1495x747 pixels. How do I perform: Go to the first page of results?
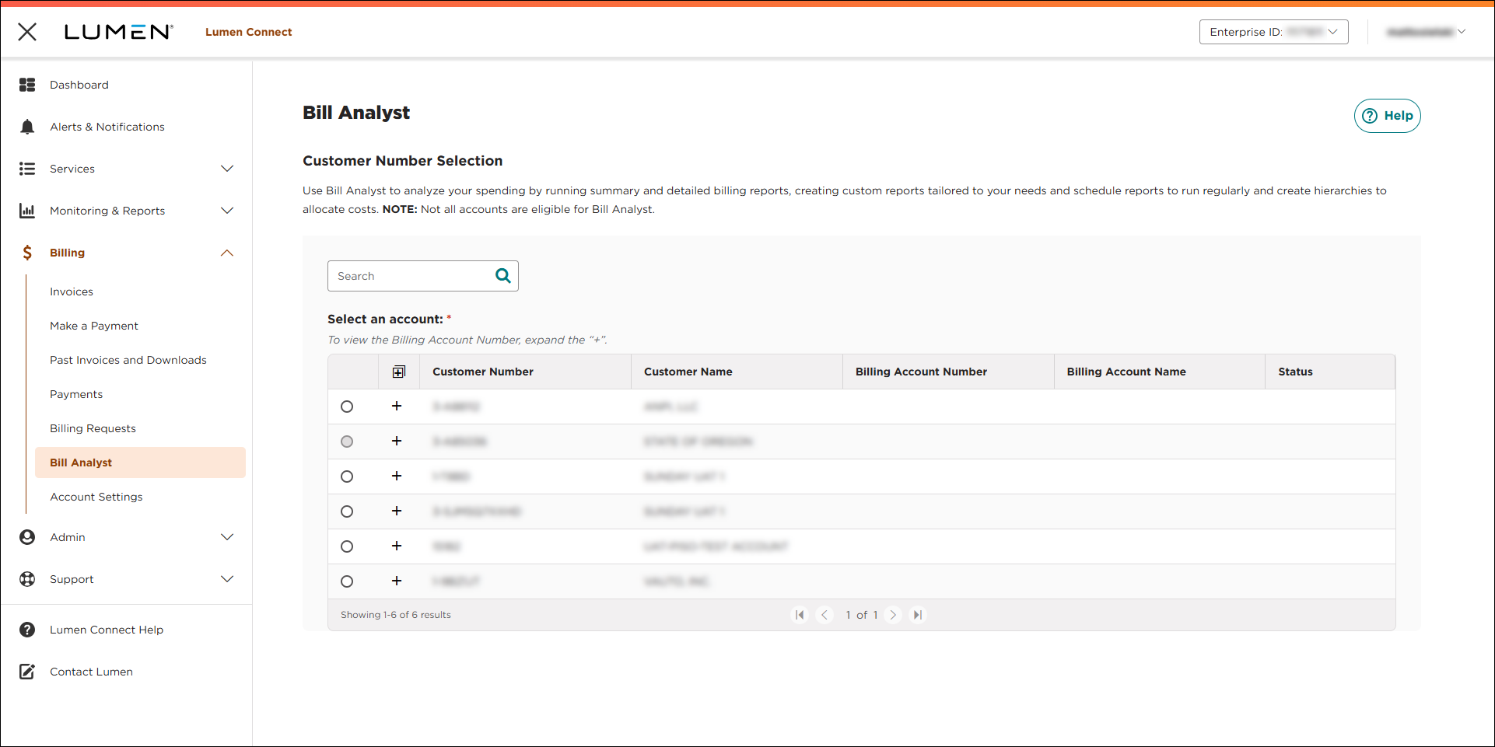[x=800, y=615]
